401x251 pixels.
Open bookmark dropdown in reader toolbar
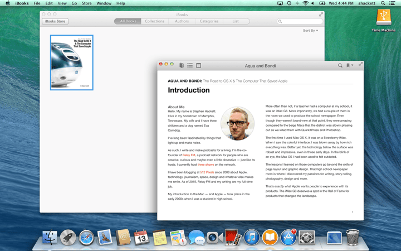(x=350, y=65)
